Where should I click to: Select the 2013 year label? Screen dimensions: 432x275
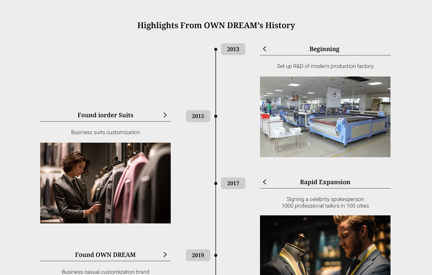pos(233,49)
